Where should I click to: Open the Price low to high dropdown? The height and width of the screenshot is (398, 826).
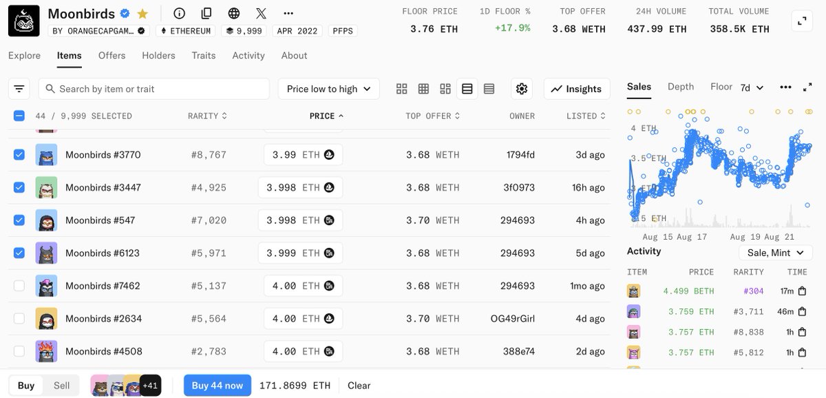328,89
